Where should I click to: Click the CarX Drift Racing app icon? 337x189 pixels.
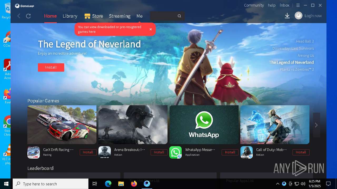click(x=34, y=152)
